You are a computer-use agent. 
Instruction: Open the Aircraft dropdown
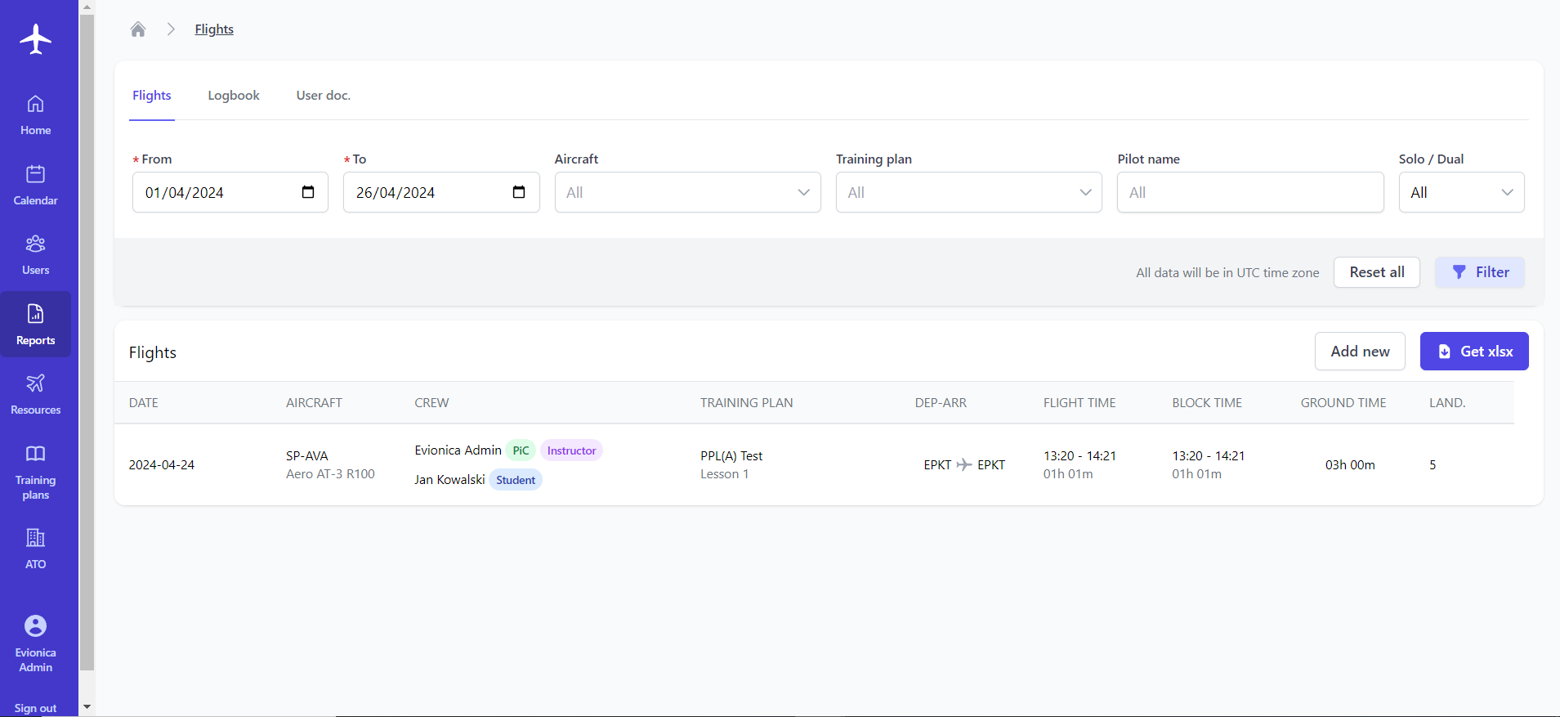coord(688,192)
